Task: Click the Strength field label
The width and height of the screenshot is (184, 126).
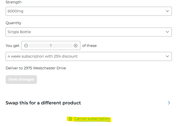Action: pos(14,2)
